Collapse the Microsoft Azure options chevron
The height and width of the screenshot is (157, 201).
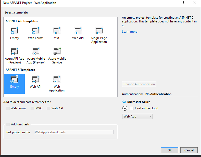tap(125, 108)
